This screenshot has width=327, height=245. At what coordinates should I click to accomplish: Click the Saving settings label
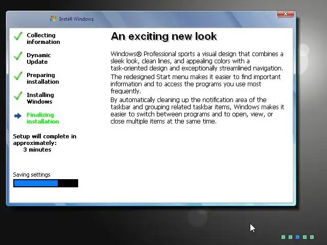tap(32, 175)
